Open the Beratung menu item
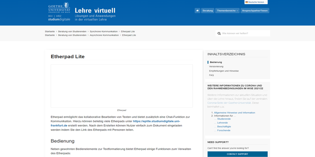 tap(207, 10)
